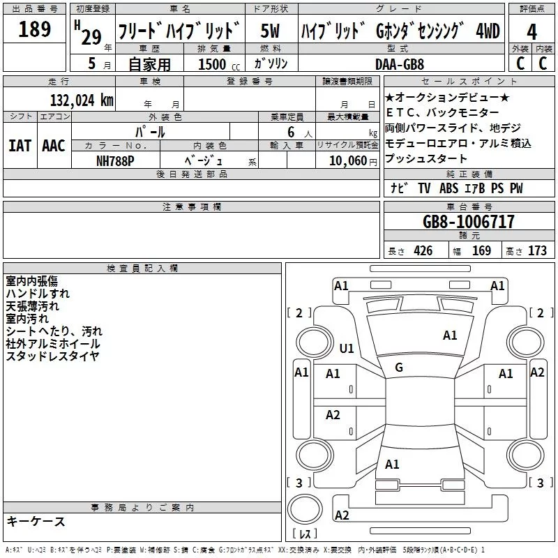Click the lot number 189
Image resolution: width=558 pixels, height=558 pixels.
point(35,30)
